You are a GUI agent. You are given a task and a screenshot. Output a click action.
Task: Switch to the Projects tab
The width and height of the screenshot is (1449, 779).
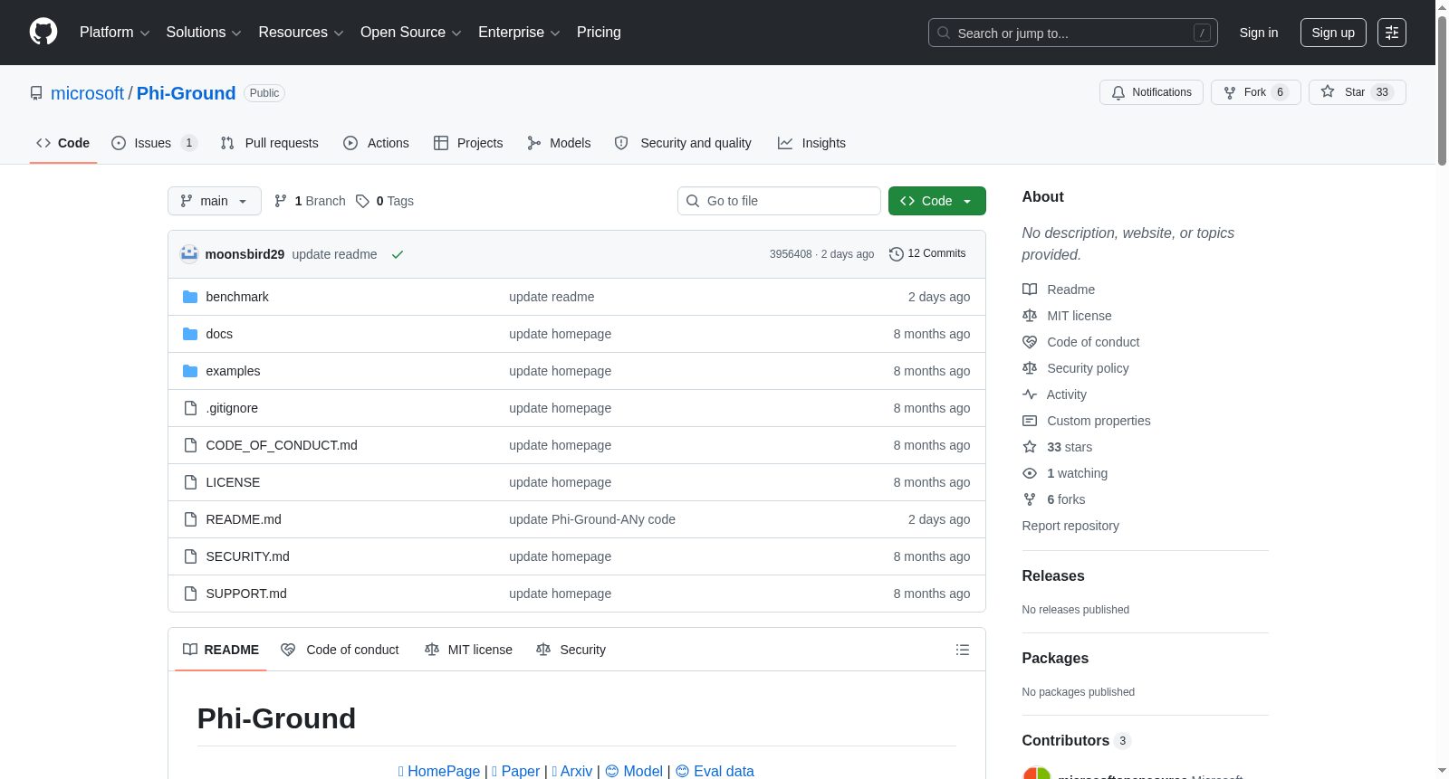pos(468,143)
